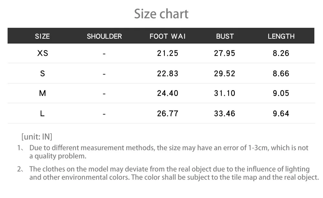Select the L size row label
Viewport: 323px width, 198px height.
pos(42,113)
